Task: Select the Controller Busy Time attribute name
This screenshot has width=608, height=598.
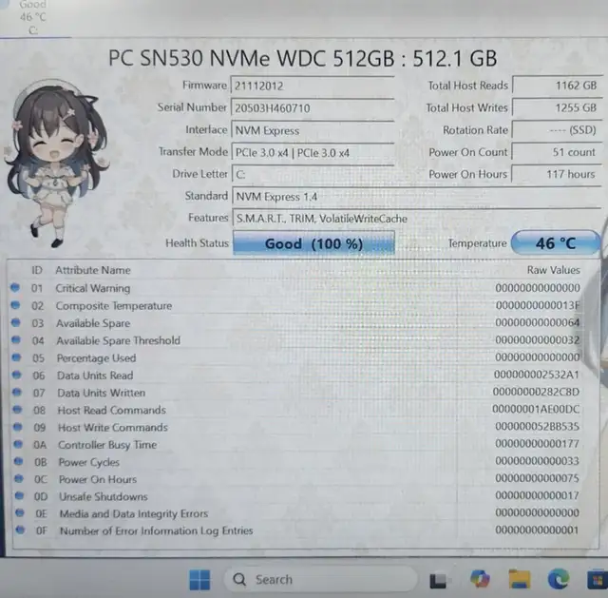Action: click(107, 444)
